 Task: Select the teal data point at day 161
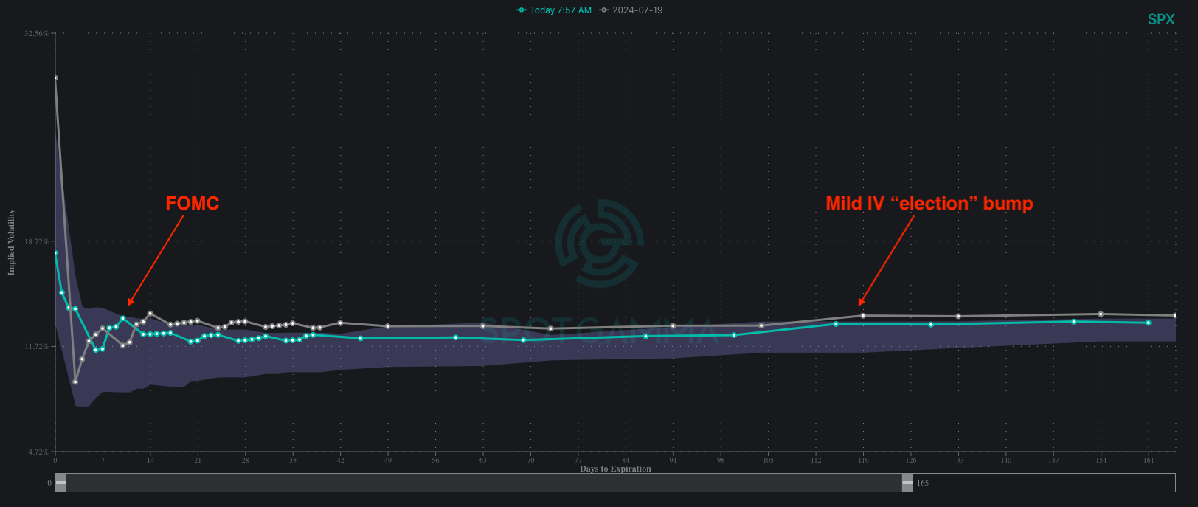coord(1149,323)
